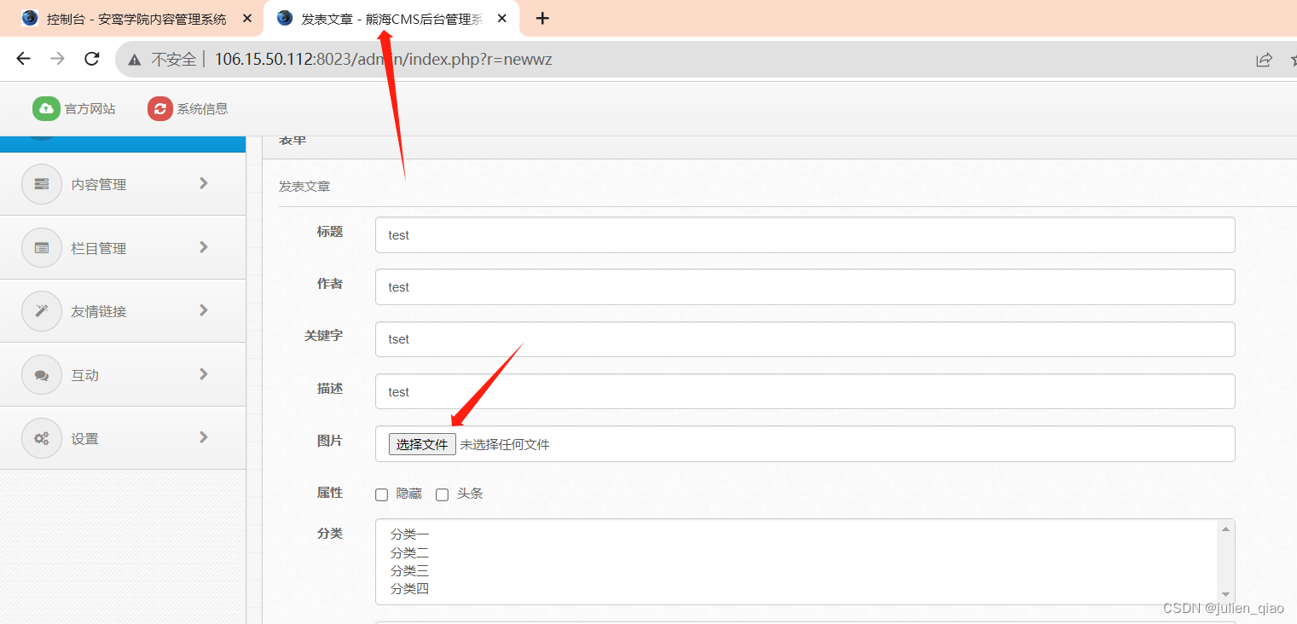This screenshot has width=1297, height=624.
Task: Click the 描述 input field
Action: 805,392
